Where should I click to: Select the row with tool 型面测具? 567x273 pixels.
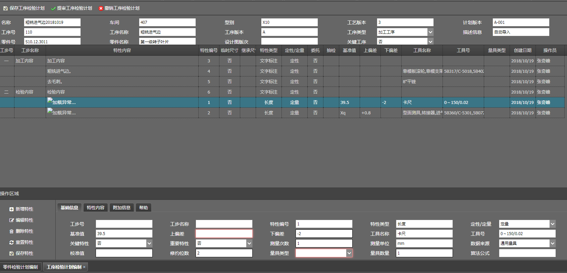point(422,113)
